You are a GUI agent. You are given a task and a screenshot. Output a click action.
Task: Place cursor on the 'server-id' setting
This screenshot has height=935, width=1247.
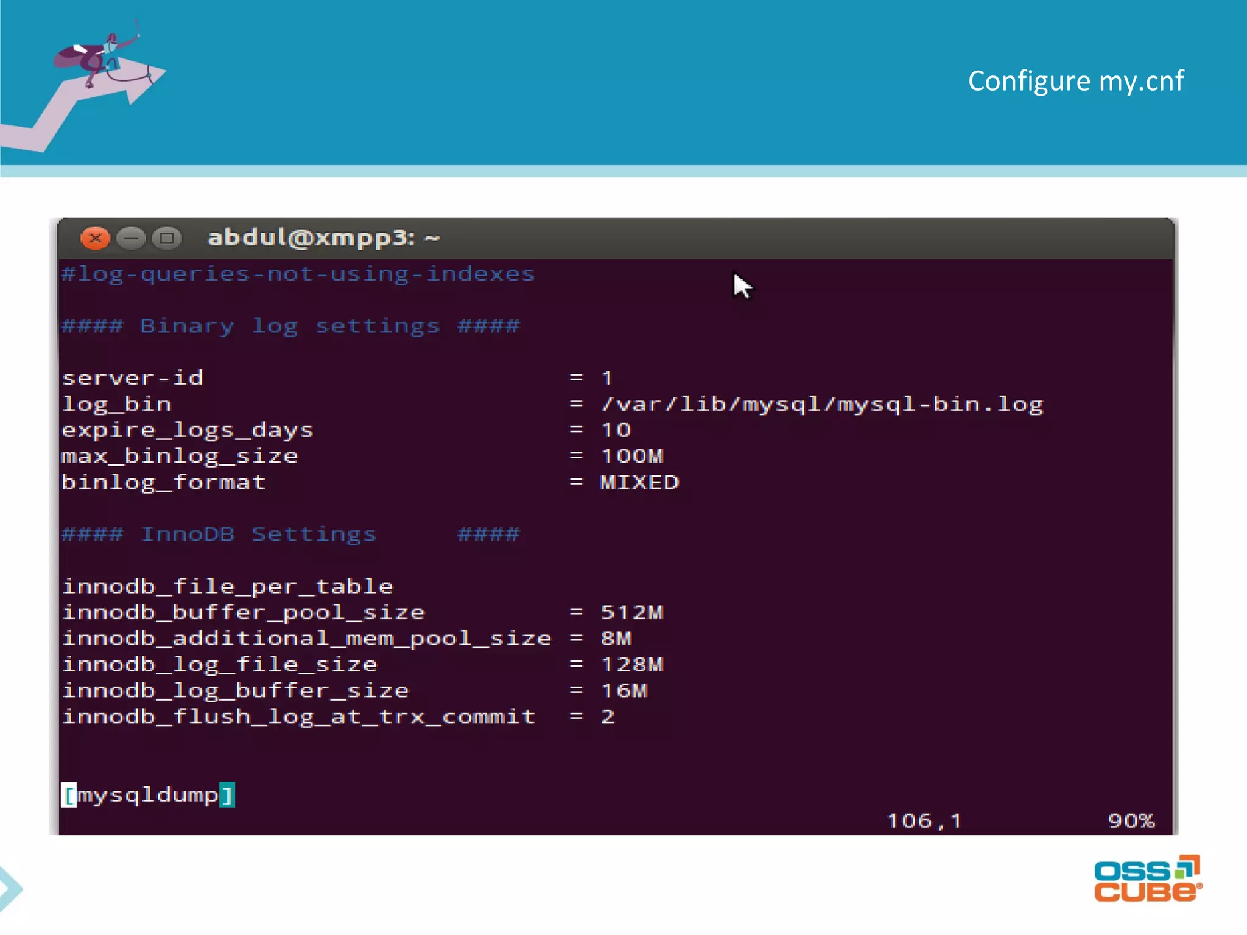point(132,378)
